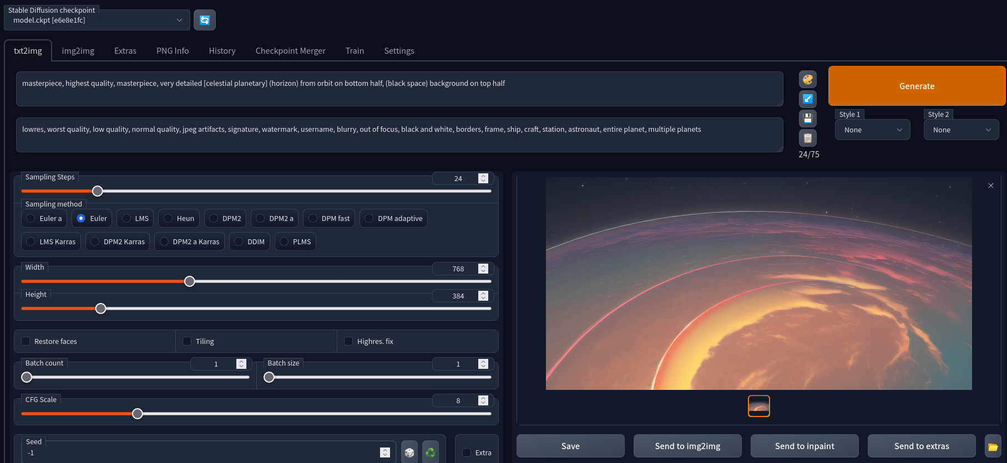Close the image preview with X
The width and height of the screenshot is (1007, 463).
(991, 186)
